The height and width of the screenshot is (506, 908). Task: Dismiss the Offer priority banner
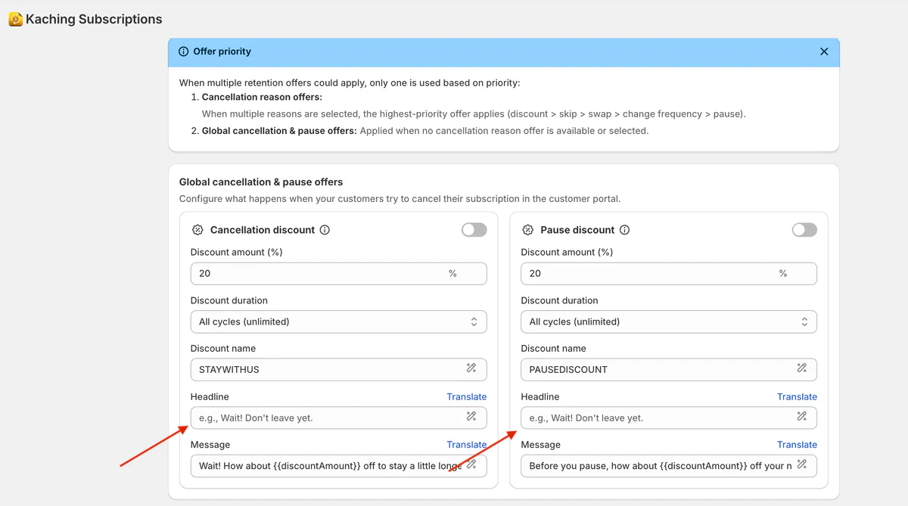point(824,51)
